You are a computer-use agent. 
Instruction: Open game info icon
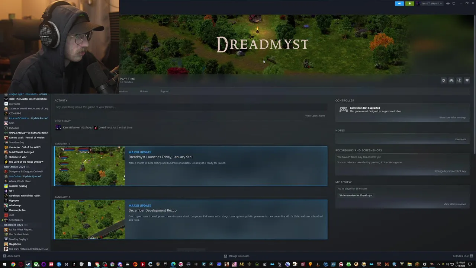[x=459, y=80]
